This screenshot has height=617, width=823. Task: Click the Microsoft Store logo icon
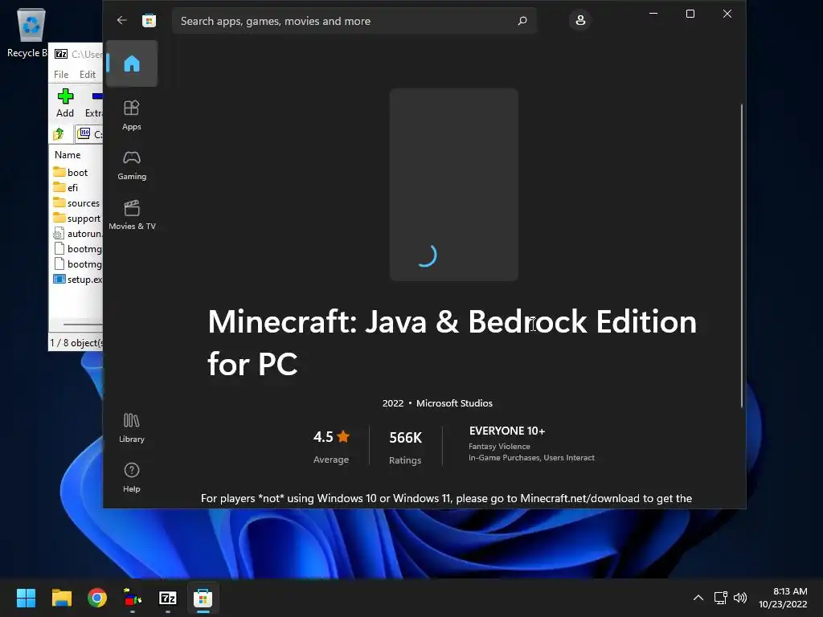(x=149, y=20)
